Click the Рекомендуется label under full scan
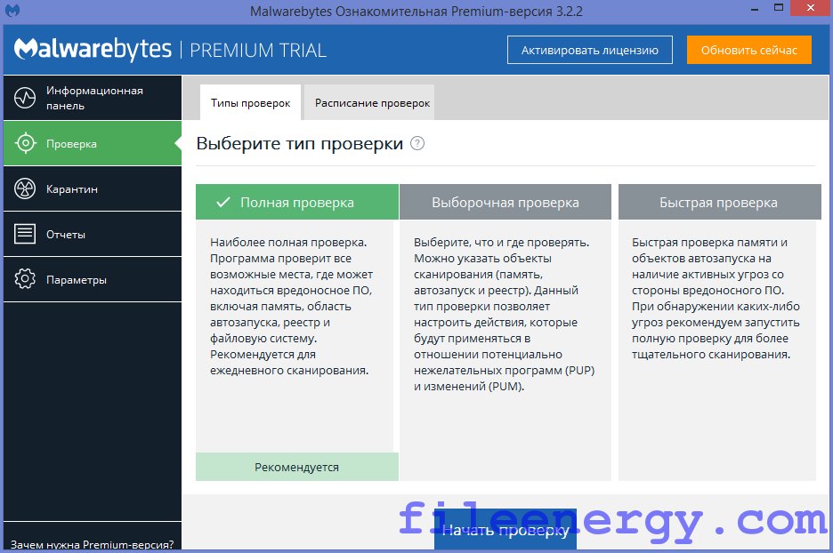Viewport: 833px width, 553px height. [297, 467]
